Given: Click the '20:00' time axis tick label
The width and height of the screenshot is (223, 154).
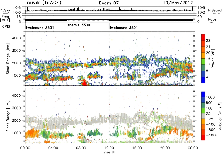Looking at the screenshot, I should pos(165,148).
